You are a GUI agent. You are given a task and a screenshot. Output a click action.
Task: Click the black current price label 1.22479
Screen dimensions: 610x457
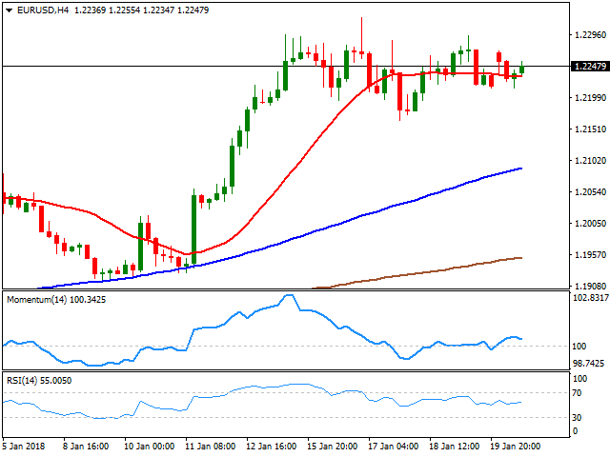pyautogui.click(x=590, y=66)
